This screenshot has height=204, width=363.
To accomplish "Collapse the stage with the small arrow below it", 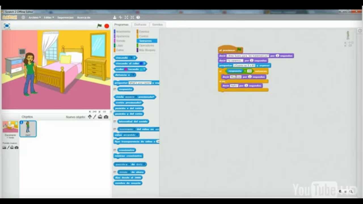I will (111, 112).
